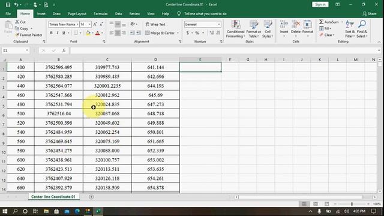Open the Borders dropdown
This screenshot has width=384, height=216.
point(80,33)
